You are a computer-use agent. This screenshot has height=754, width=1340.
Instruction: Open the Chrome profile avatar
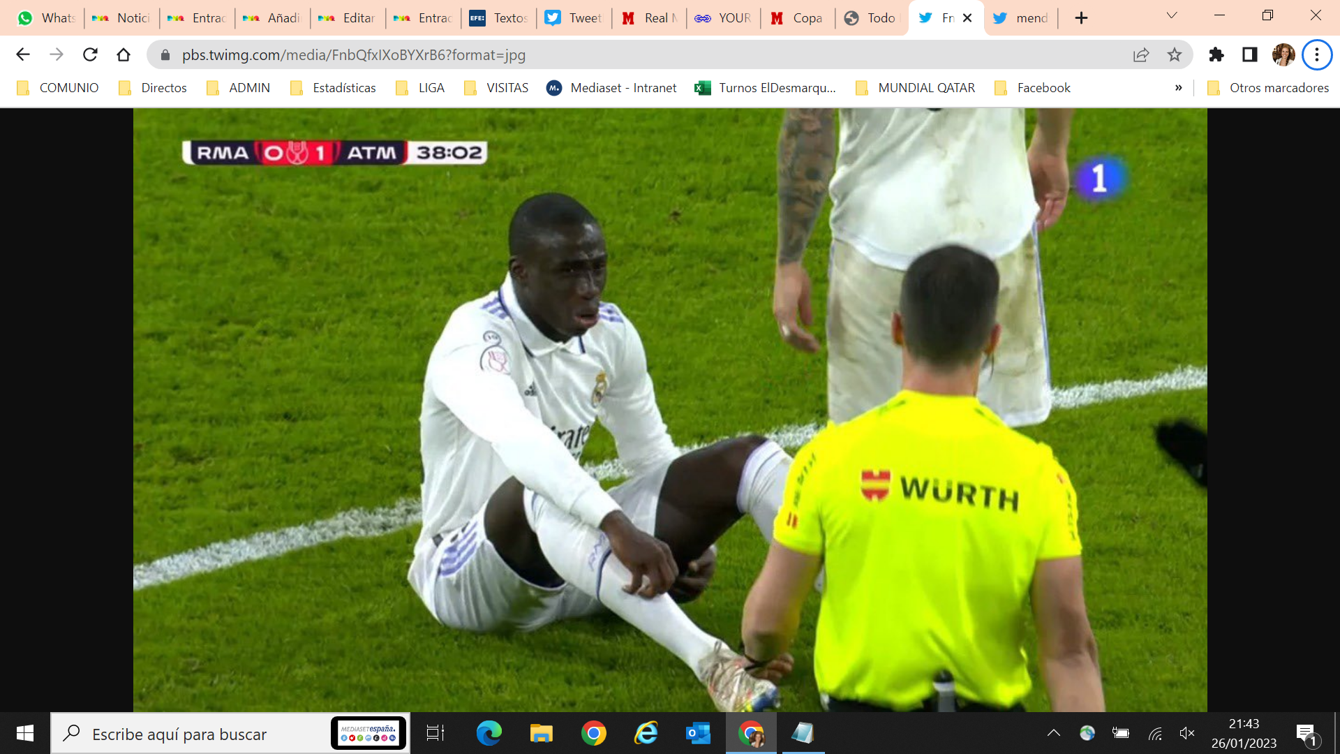(1283, 54)
